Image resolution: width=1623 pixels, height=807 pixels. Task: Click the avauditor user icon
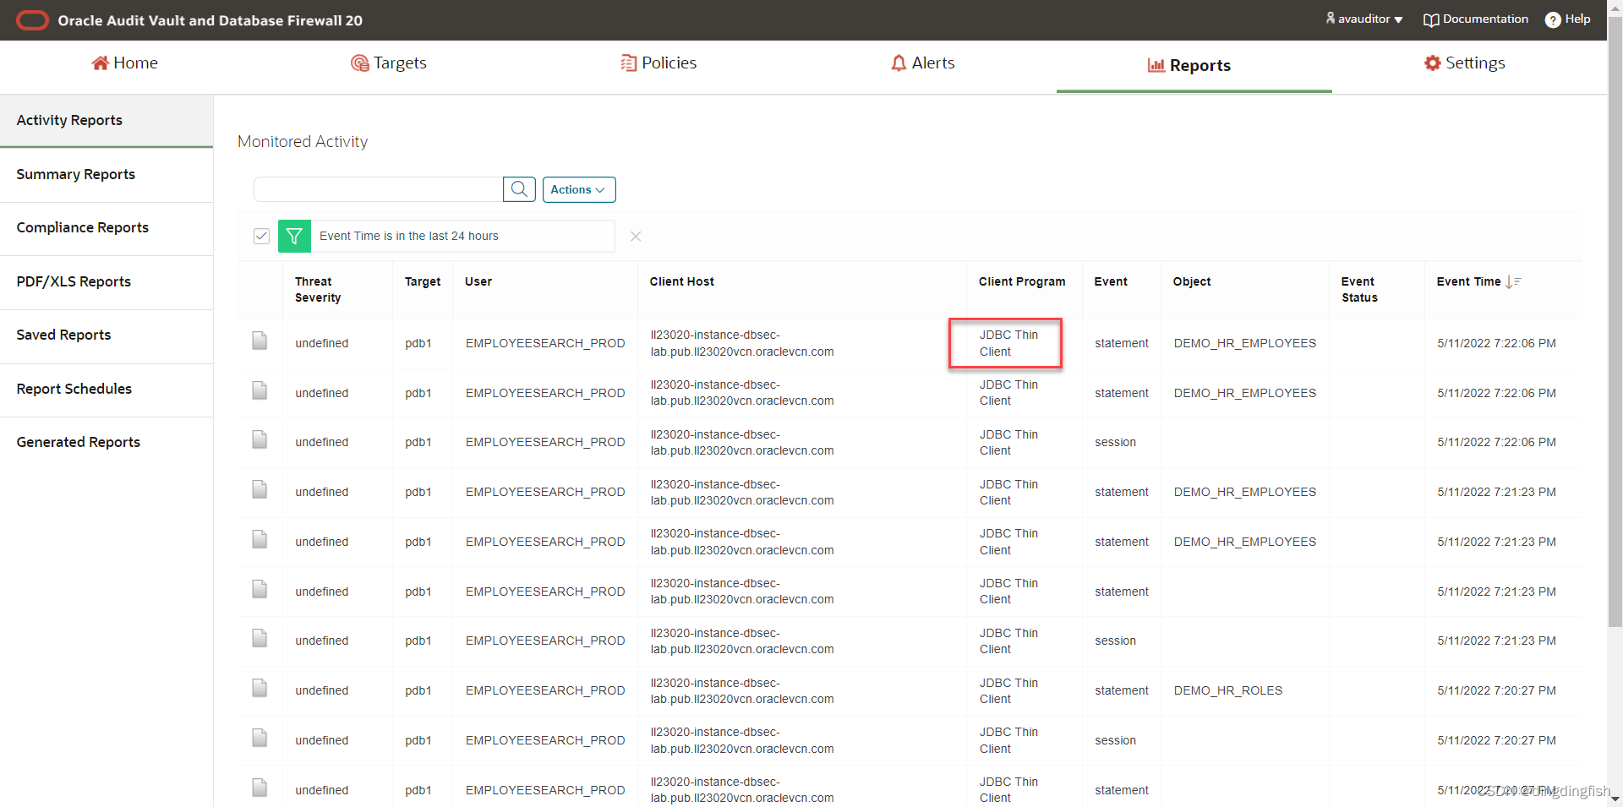point(1331,19)
